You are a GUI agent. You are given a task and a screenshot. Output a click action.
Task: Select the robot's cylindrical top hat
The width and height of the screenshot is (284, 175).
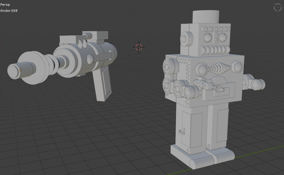[206, 17]
